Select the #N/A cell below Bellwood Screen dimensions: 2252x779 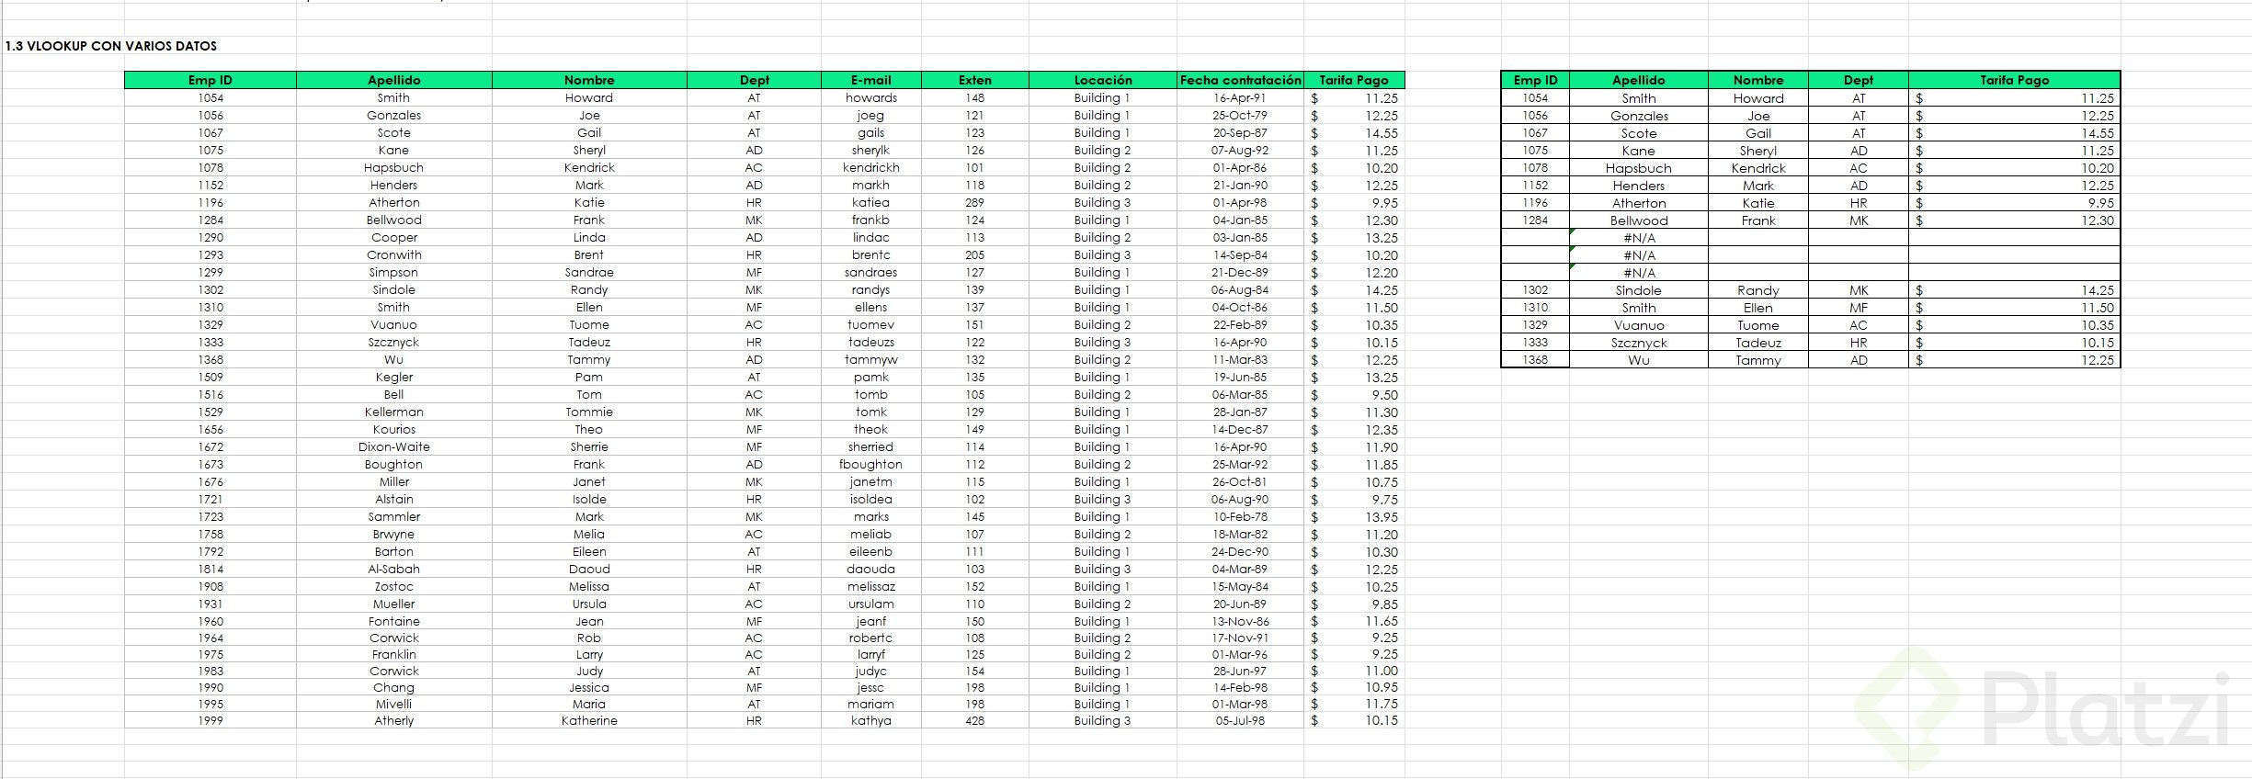(x=1638, y=238)
